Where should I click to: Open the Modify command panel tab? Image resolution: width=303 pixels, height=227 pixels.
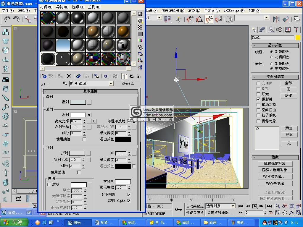click(262, 30)
